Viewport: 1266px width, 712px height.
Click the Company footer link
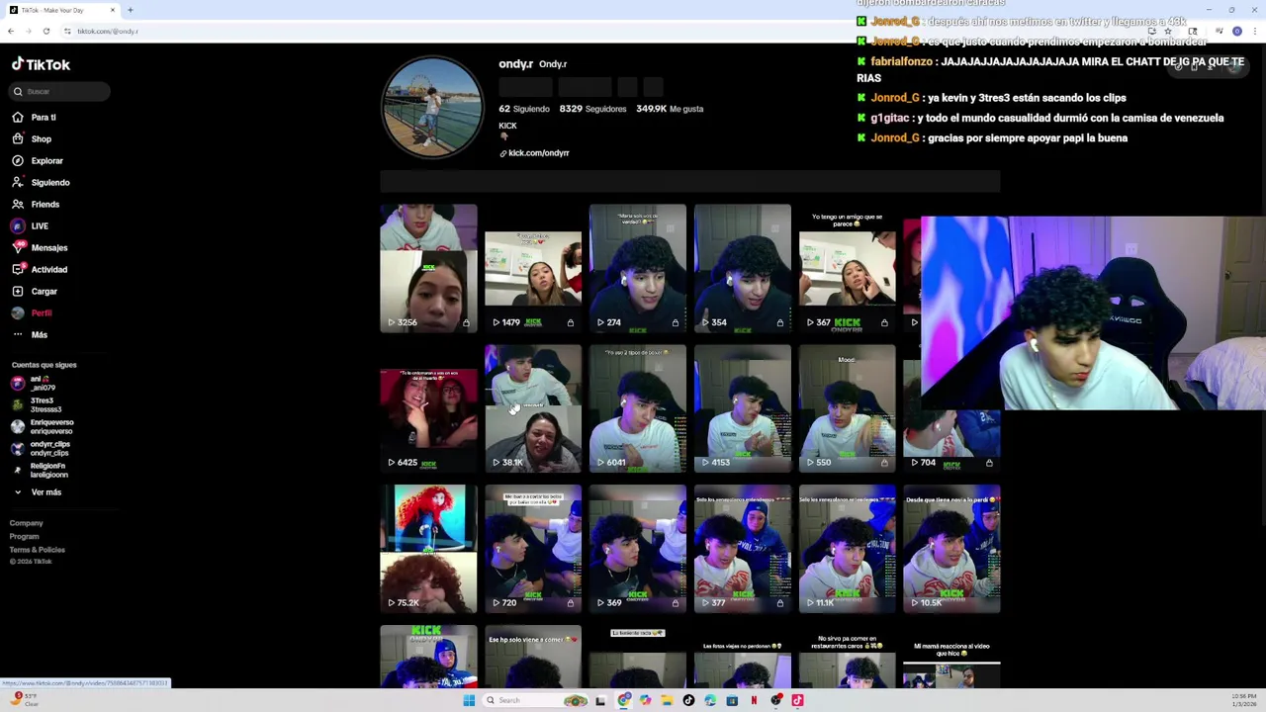(27, 523)
